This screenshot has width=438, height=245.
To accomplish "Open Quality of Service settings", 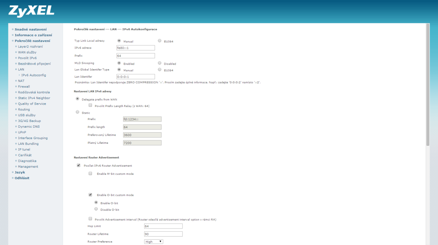I will (x=32, y=104).
